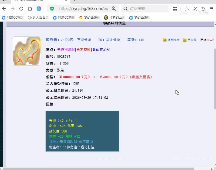Screen dimensions: 216x170
Task: Click the horizontal scrollbar at bottom
Action: click(98, 169)
